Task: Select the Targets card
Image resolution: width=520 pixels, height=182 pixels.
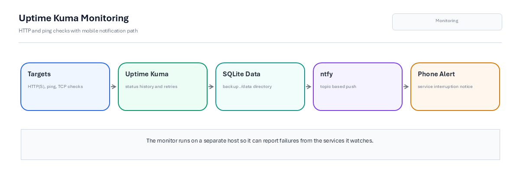Action: coord(65,87)
